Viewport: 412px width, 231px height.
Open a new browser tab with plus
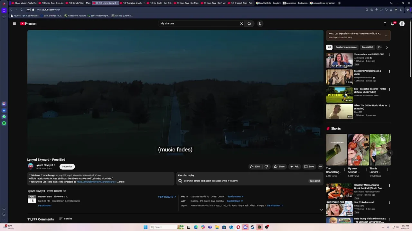point(339,3)
